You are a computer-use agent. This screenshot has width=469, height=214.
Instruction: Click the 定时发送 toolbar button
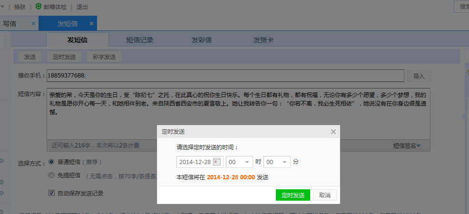(x=64, y=57)
